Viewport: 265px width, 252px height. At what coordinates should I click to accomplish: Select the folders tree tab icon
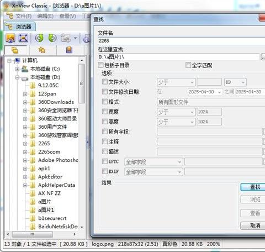point(15,50)
